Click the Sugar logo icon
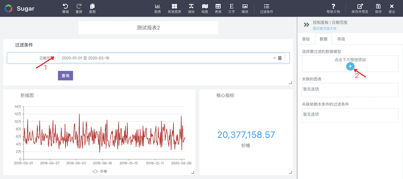 pos(8,8)
